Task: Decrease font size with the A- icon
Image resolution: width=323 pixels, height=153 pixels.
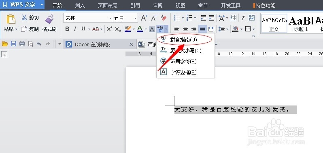Action: point(154,18)
